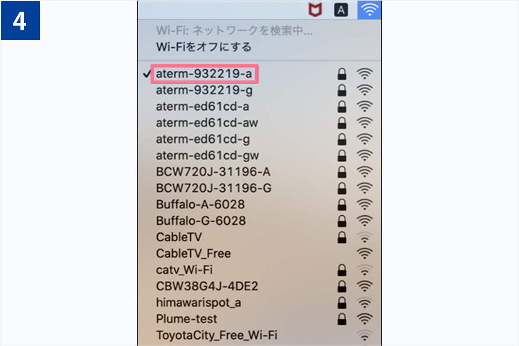Click the weak signal icon for ToyotaCity_Free_Wi-Fi
519x346 pixels.
(x=365, y=335)
